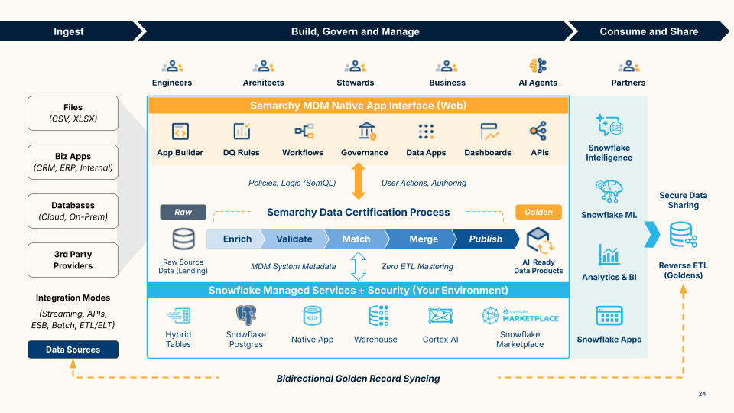The width and height of the screenshot is (734, 413).
Task: Click the Enrich process step
Action: pos(235,239)
